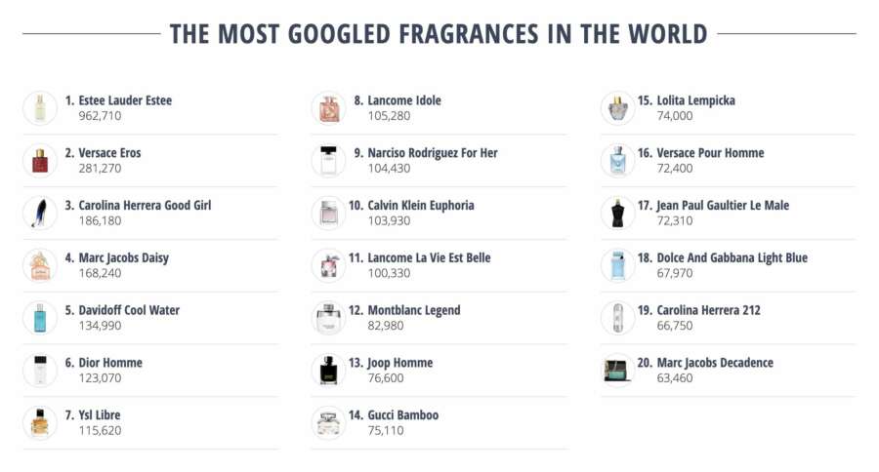Click the Lancome Idole bottle icon
879x472 pixels.
pos(328,107)
